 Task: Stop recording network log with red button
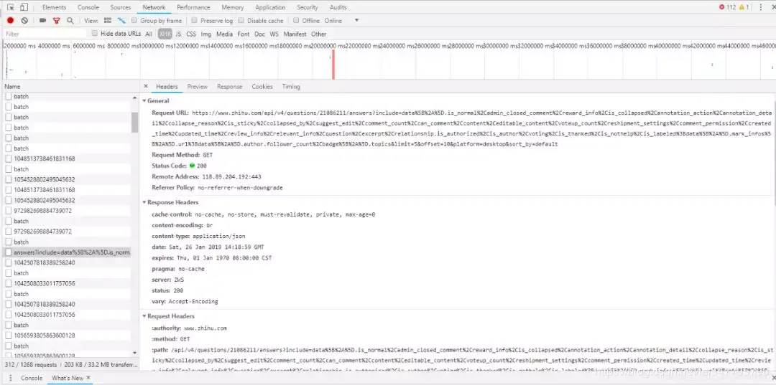[10, 21]
